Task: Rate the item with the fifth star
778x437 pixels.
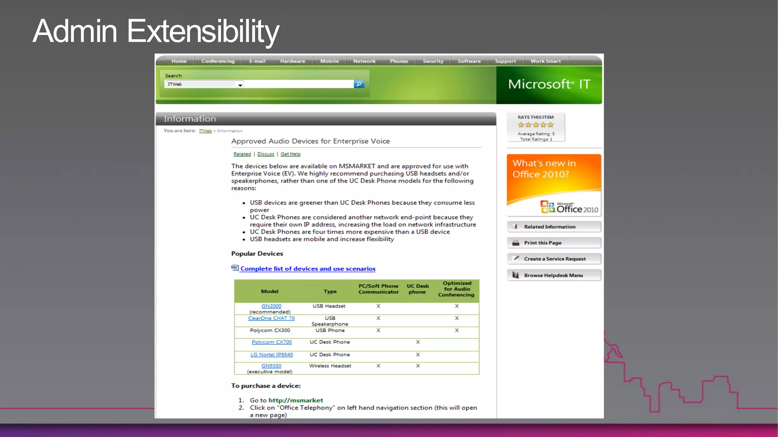Action: coord(550,125)
